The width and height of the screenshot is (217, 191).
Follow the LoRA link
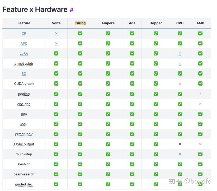24,53
